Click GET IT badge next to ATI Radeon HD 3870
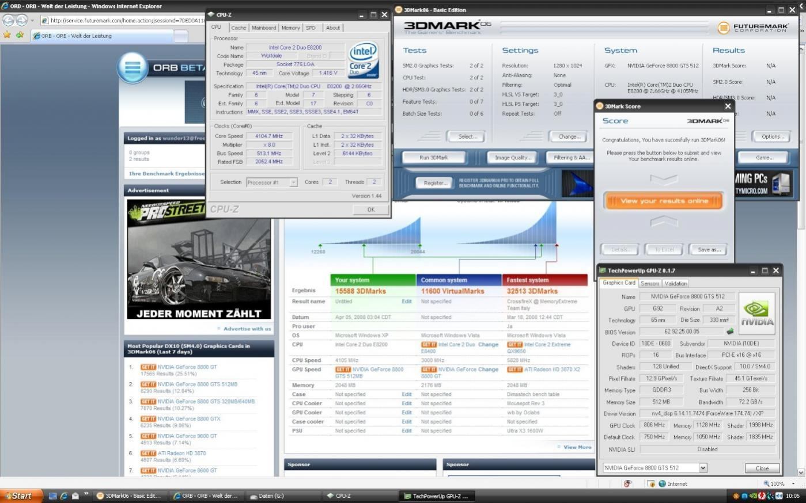Image resolution: width=806 pixels, height=503 pixels. pyautogui.click(x=148, y=454)
